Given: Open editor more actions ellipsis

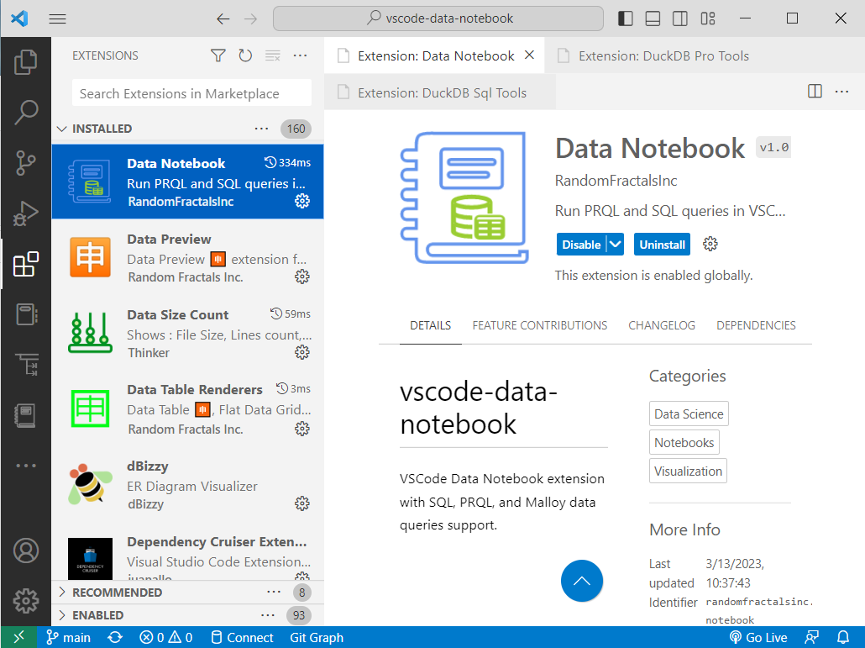Looking at the screenshot, I should [841, 91].
